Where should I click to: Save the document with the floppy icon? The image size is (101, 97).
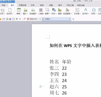pos(4,19)
